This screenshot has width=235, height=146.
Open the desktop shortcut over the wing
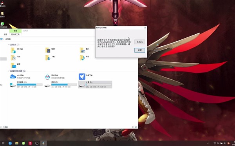[157, 47]
